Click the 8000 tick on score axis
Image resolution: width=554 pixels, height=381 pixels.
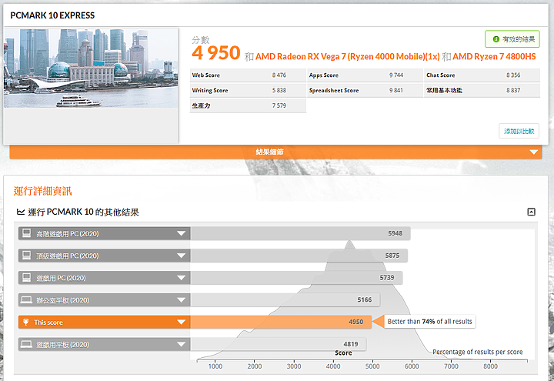point(490,366)
